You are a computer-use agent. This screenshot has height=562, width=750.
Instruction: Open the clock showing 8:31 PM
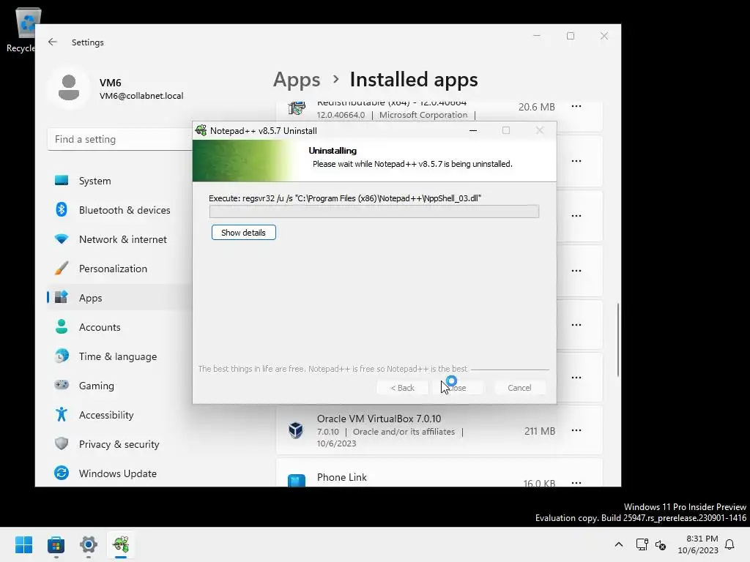[x=698, y=544]
